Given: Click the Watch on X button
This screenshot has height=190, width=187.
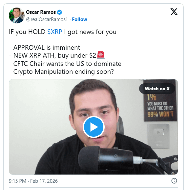Looking at the screenshot, I should (x=157, y=89).
